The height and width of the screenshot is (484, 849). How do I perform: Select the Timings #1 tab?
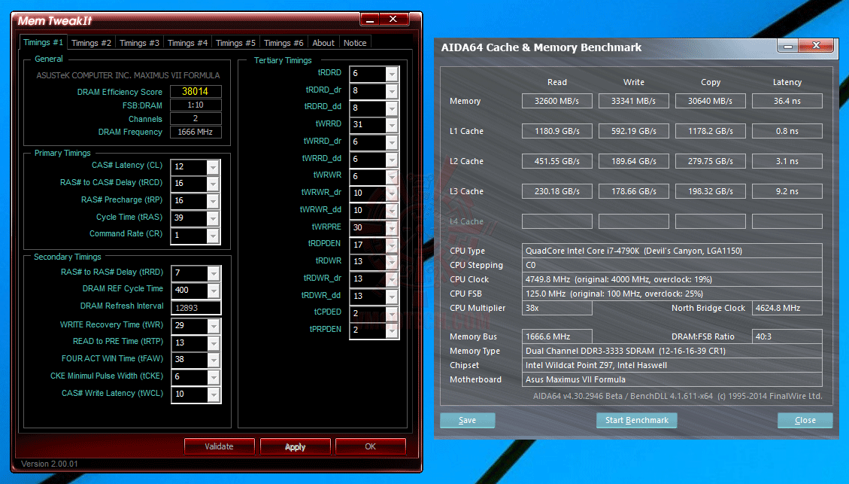(43, 42)
